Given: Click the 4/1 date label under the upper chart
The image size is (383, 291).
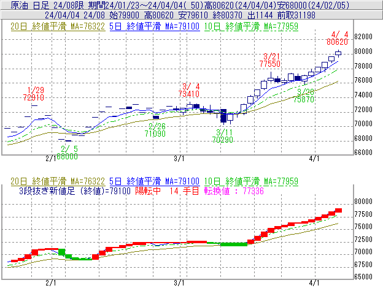Looking at the screenshot, I should [314, 159].
